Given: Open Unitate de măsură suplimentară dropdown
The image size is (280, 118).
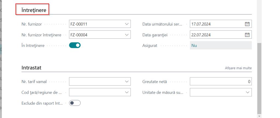Looking at the screenshot, I should pyautogui.click(x=247, y=92).
